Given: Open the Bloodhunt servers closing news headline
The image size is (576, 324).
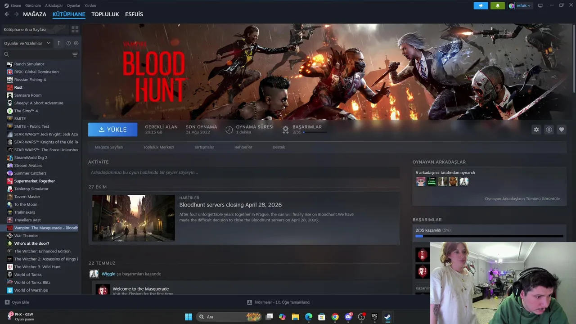Looking at the screenshot, I should click(230, 205).
